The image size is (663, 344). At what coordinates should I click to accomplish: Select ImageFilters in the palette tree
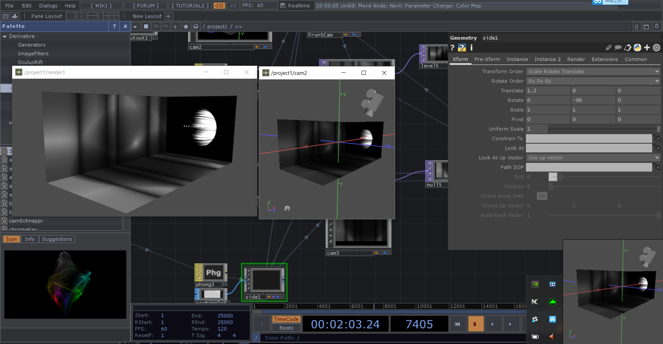click(33, 54)
